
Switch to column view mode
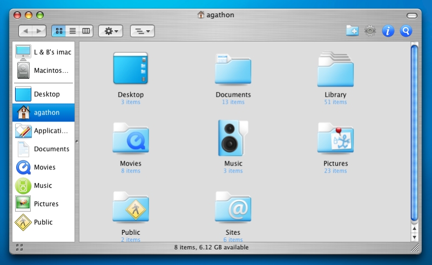pyautogui.click(x=86, y=31)
